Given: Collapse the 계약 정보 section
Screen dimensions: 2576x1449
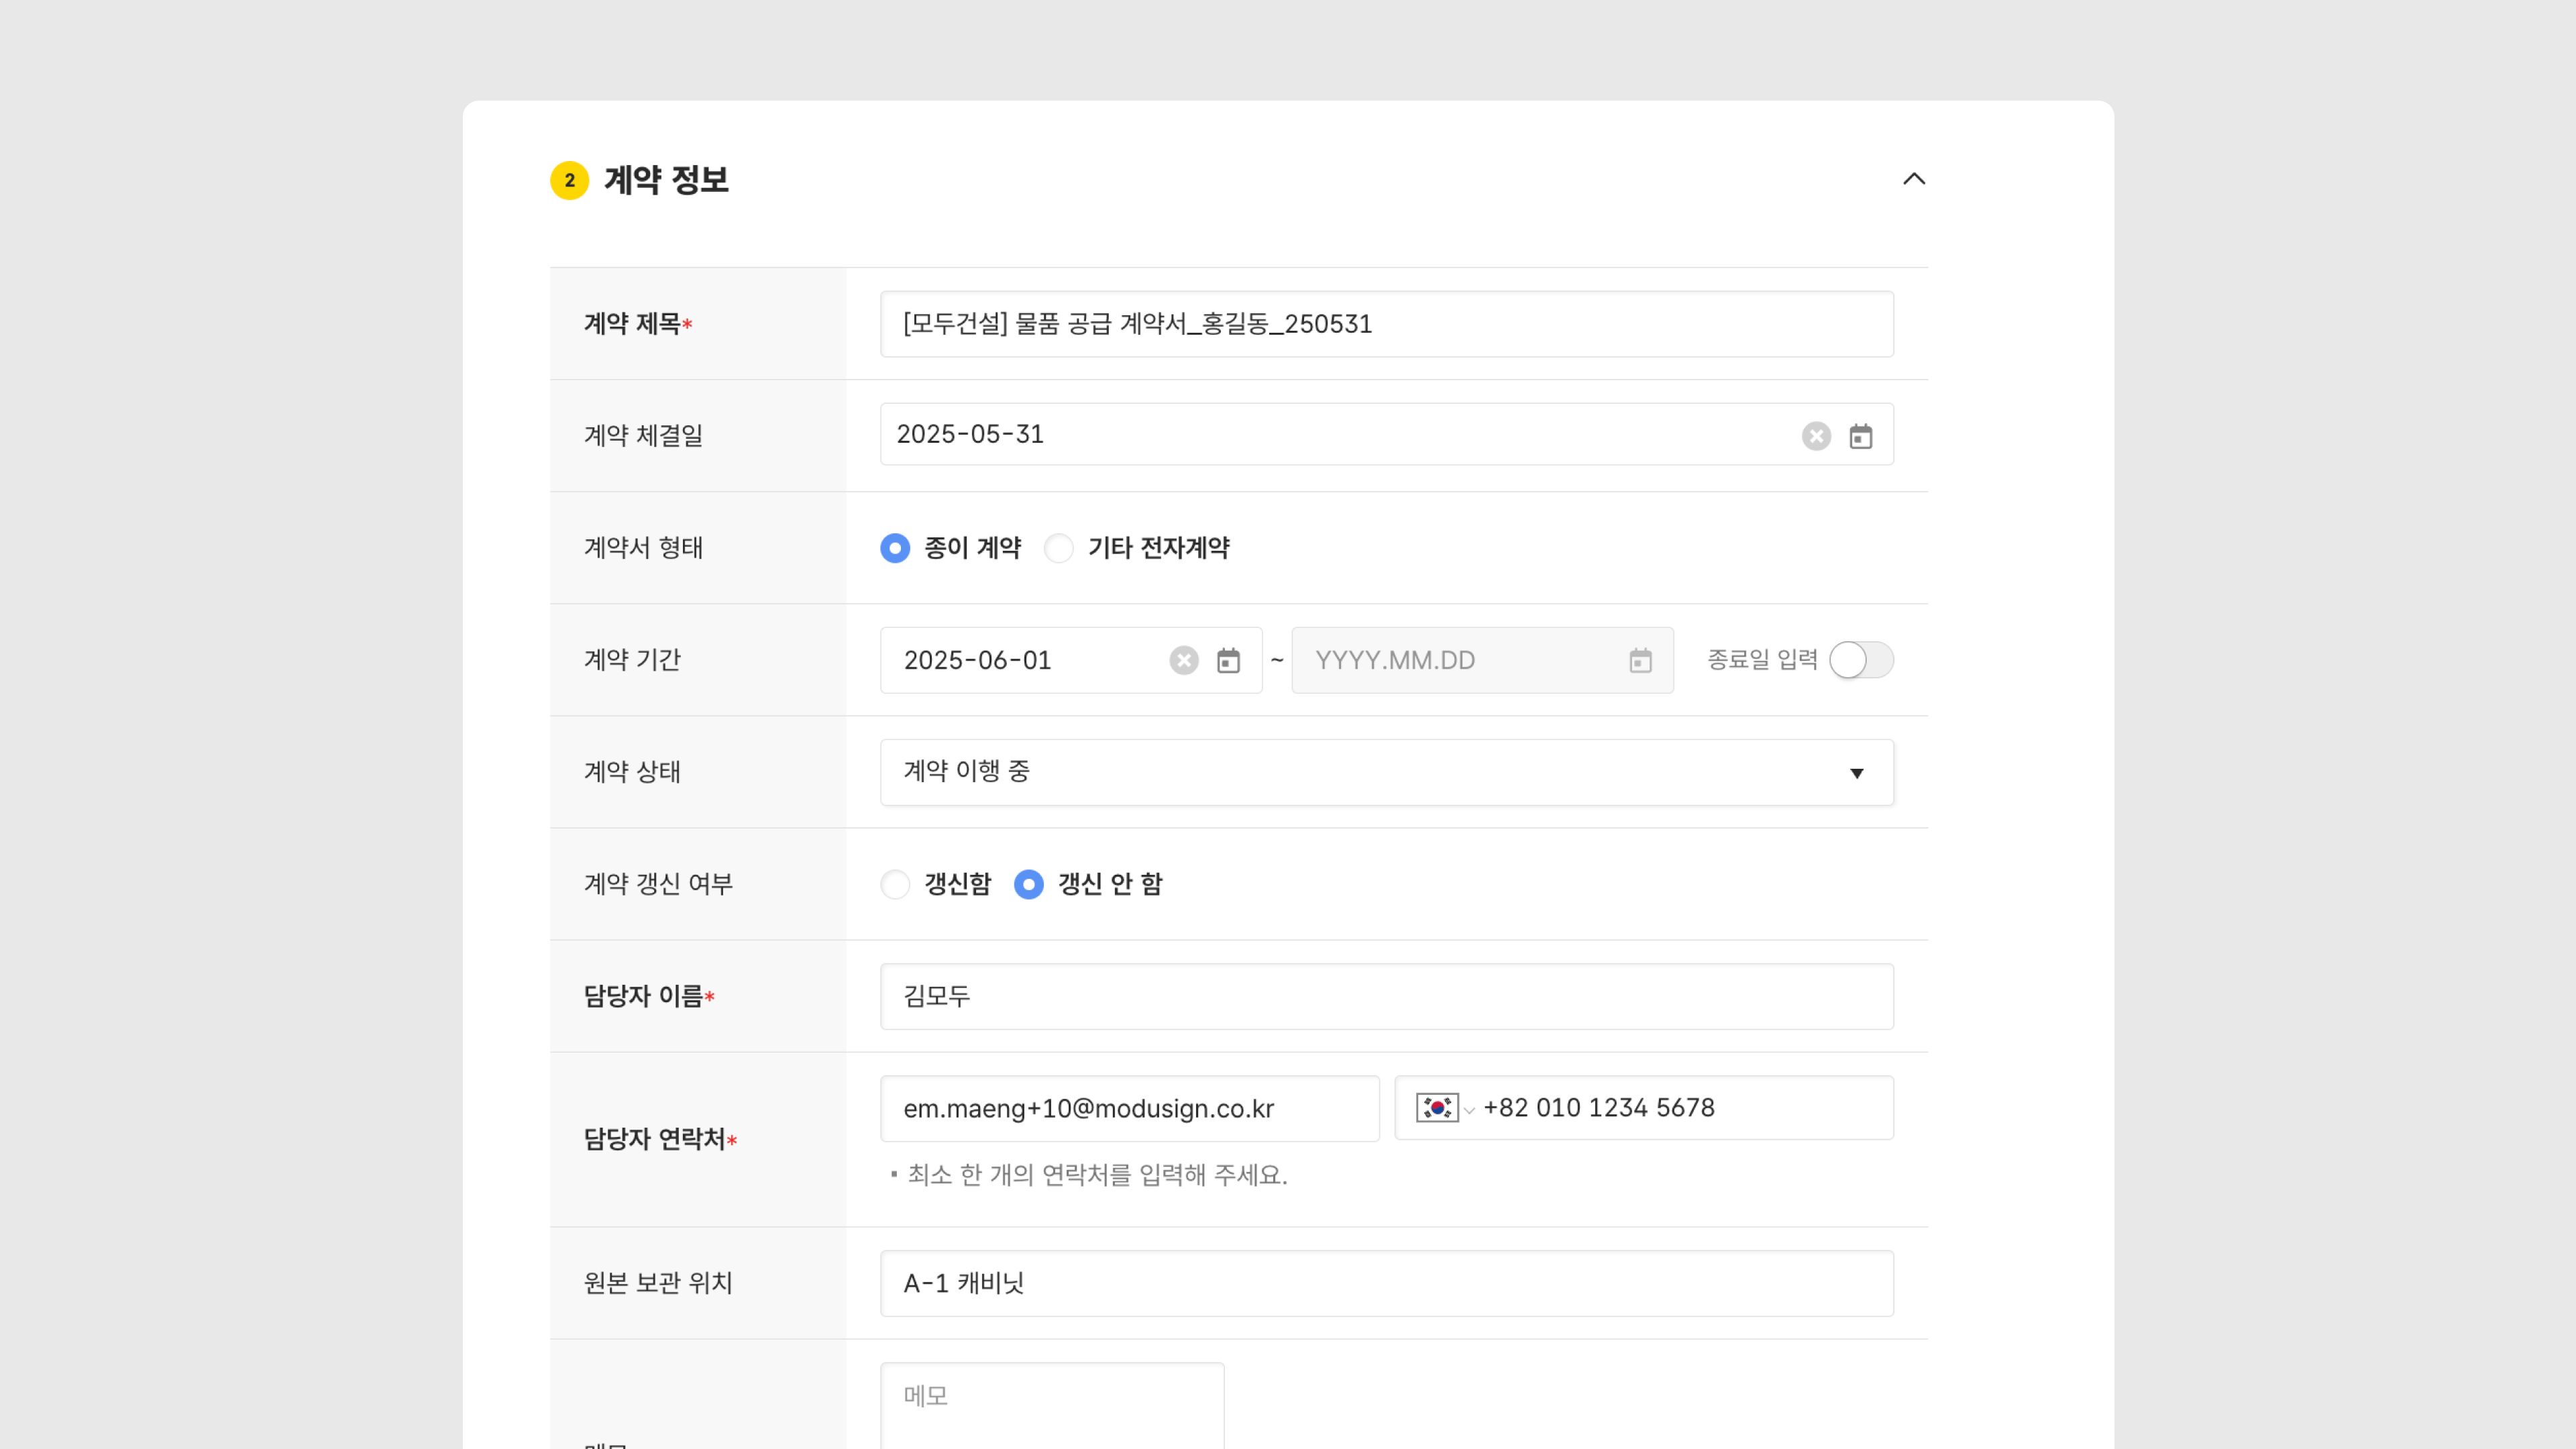Looking at the screenshot, I should click(x=1913, y=179).
